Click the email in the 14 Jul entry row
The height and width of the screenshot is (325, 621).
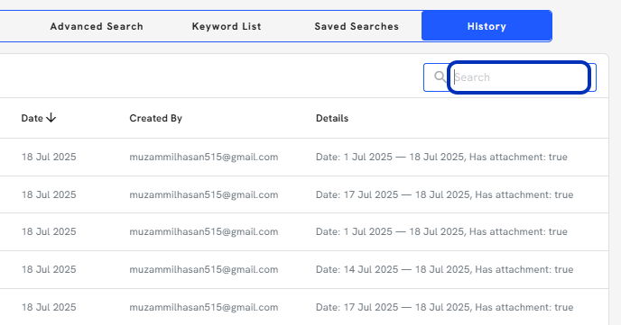click(204, 269)
